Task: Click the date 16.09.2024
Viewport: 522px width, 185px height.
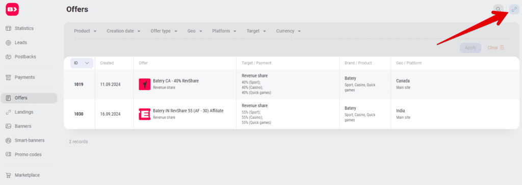Action: (111, 114)
